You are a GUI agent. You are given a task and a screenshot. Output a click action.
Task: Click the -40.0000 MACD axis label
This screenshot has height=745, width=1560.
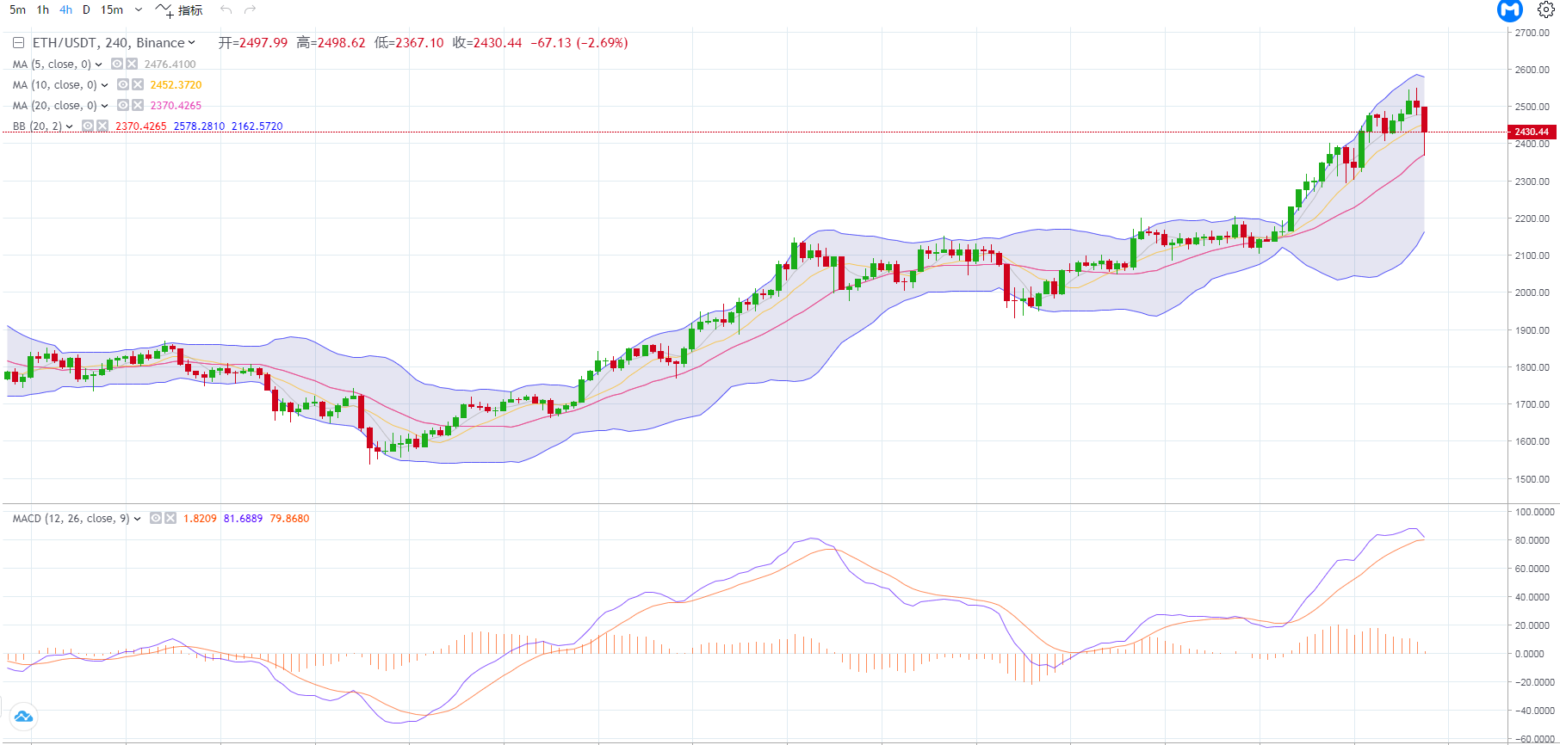tap(1535, 711)
